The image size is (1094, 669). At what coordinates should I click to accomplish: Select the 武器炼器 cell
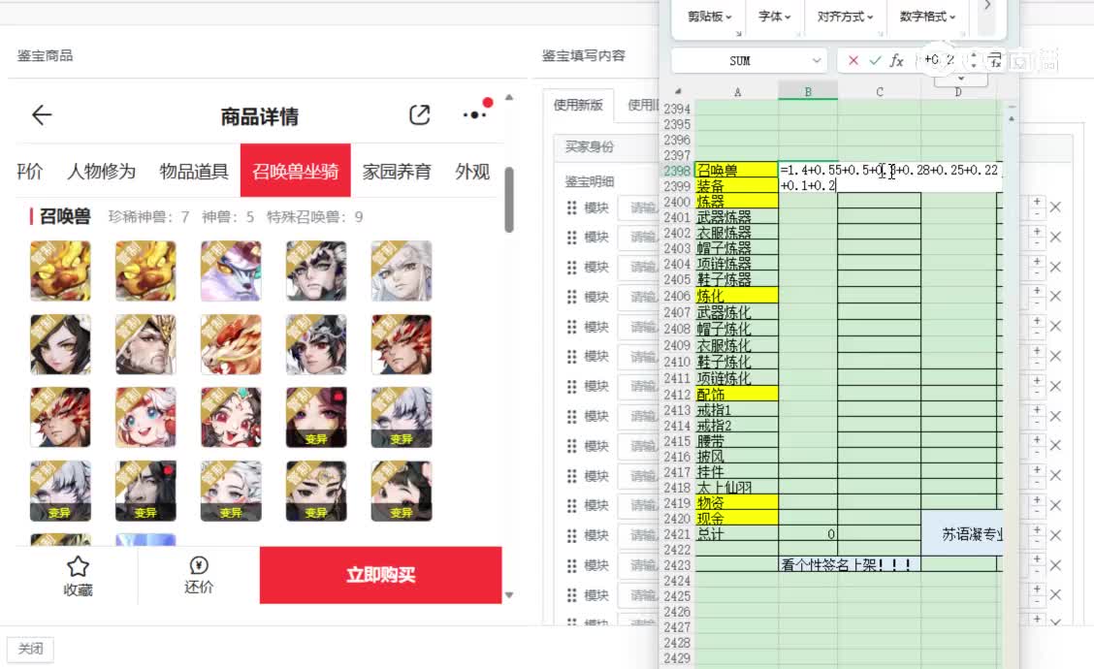(x=736, y=217)
